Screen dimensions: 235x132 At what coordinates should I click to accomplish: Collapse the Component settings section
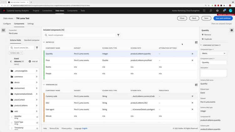point(201,45)
